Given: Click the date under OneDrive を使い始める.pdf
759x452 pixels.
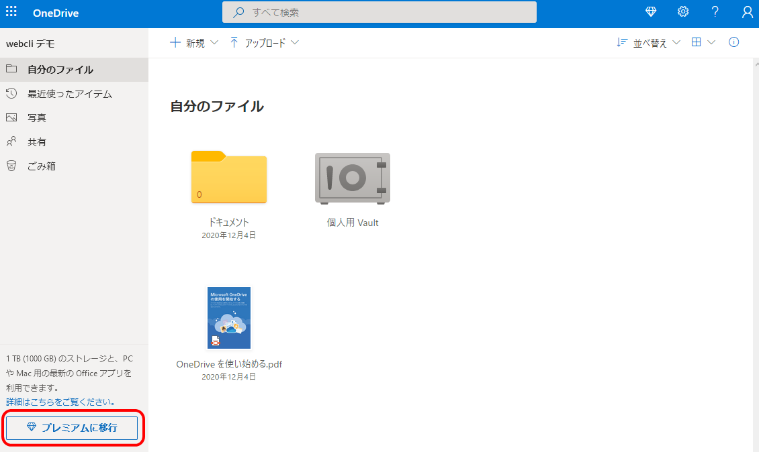Looking at the screenshot, I should [x=229, y=377].
